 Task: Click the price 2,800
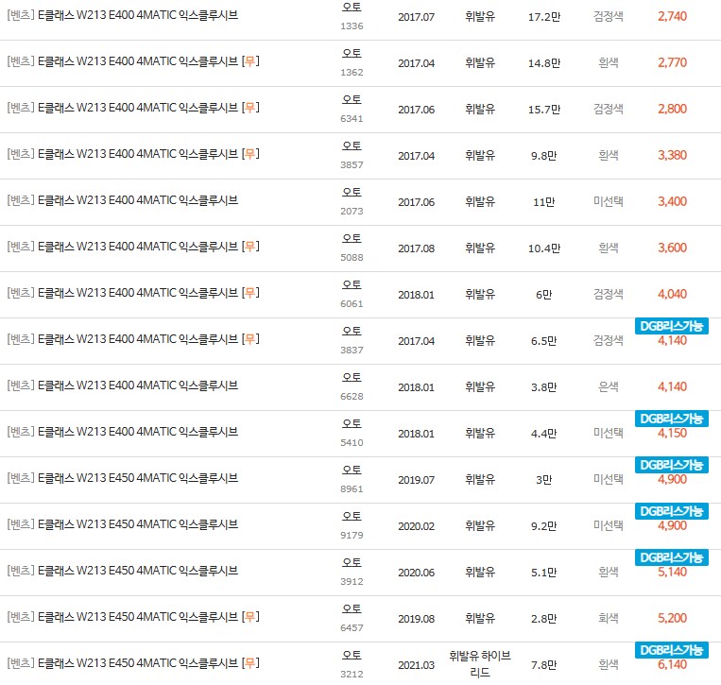(x=672, y=109)
